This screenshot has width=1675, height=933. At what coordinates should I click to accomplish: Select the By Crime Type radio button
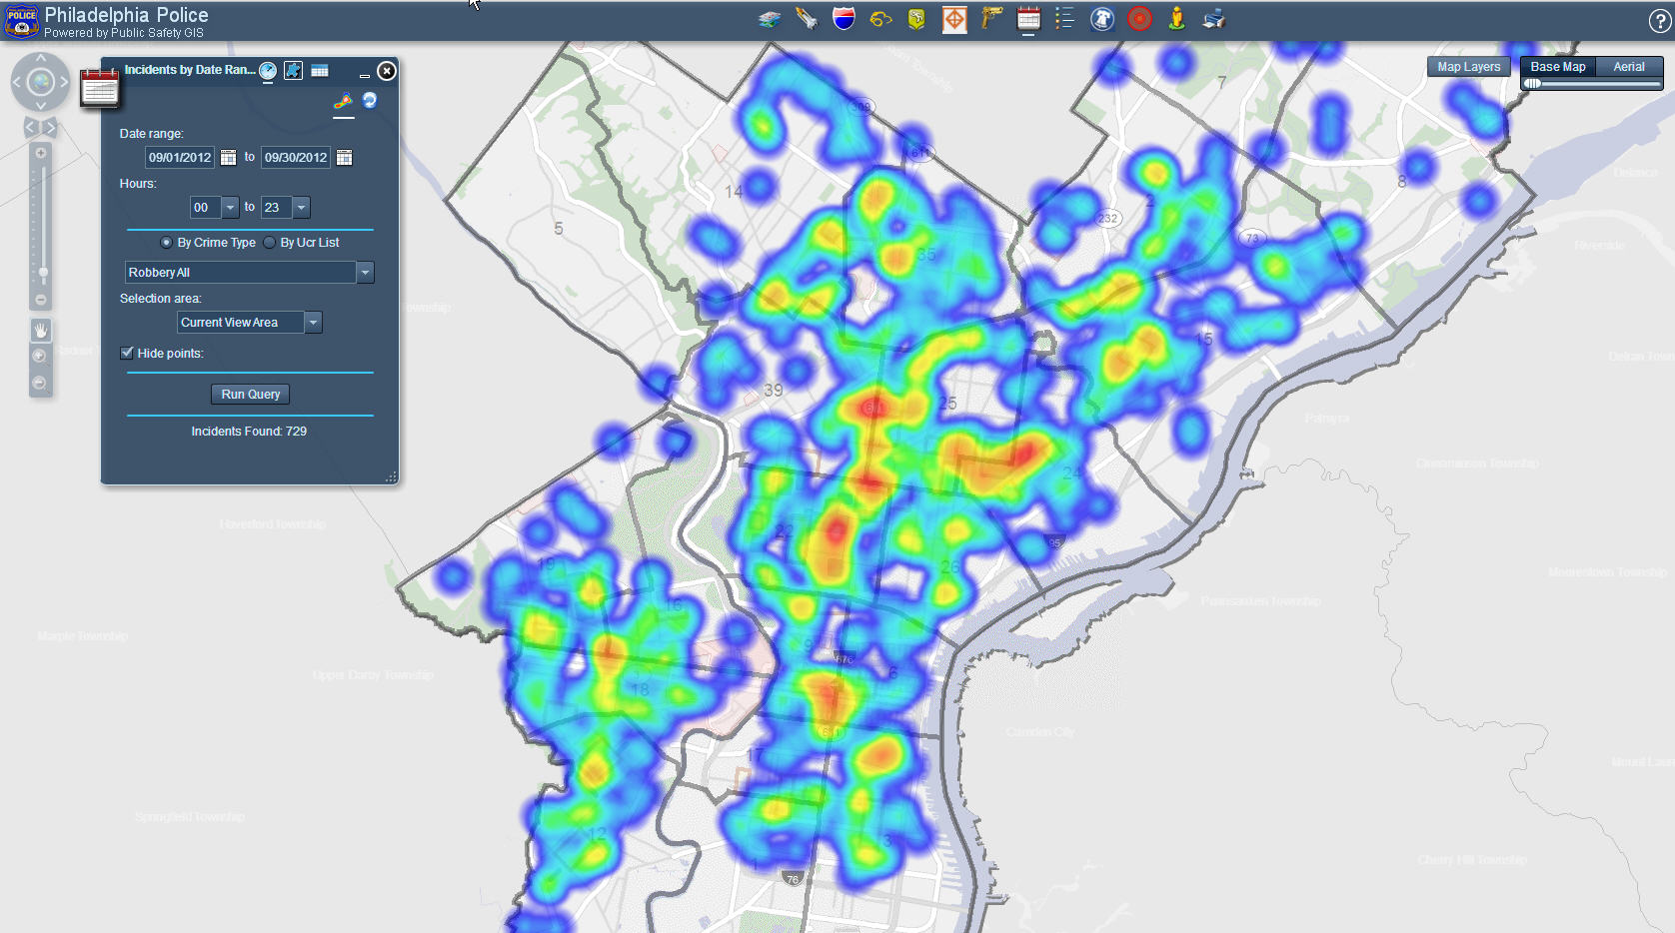(x=166, y=243)
